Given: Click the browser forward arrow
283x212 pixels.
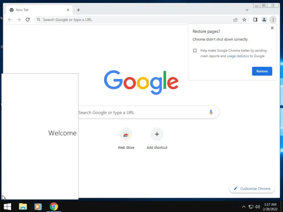Looking at the screenshot, I should [x=19, y=20].
